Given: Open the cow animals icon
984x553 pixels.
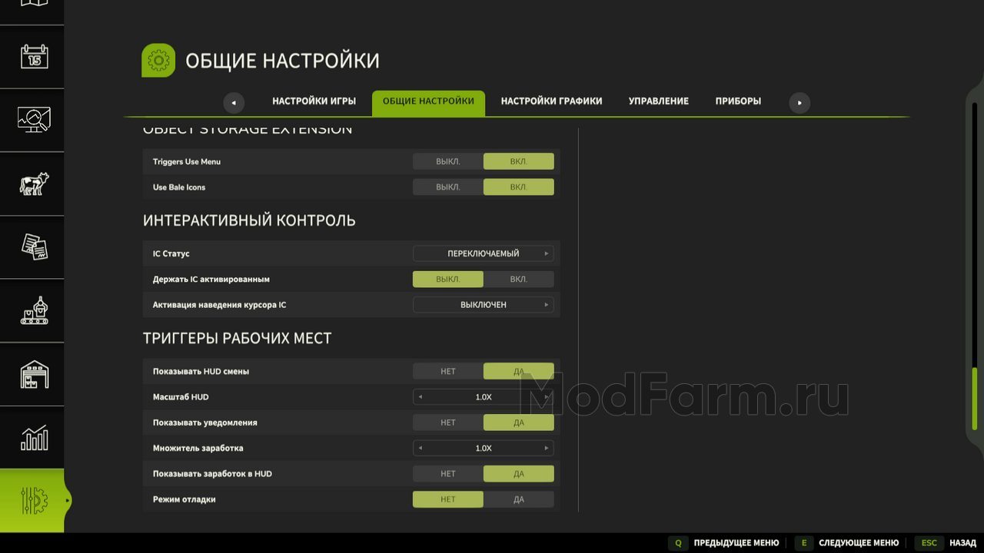Looking at the screenshot, I should 34,184.
